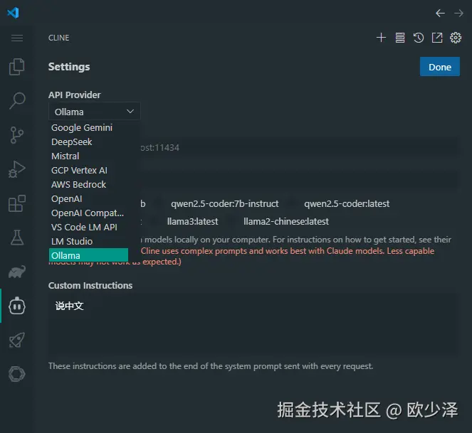Open the Source Control view icon

[x=17, y=135]
